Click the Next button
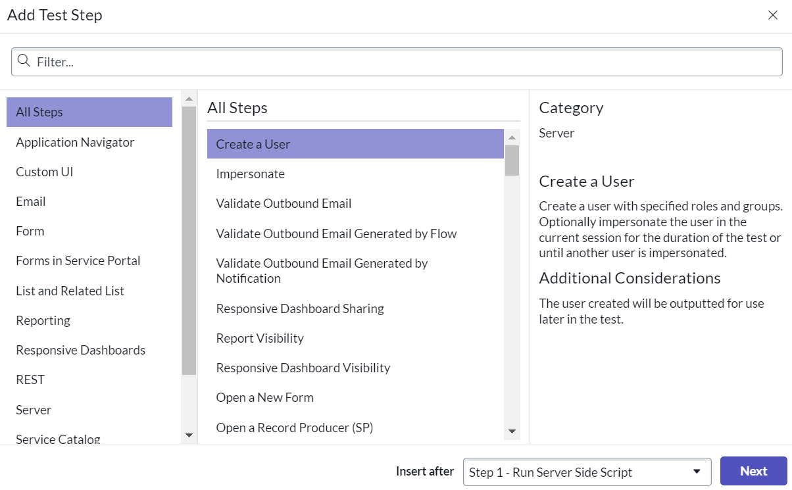Image resolution: width=792 pixels, height=490 pixels. [753, 471]
